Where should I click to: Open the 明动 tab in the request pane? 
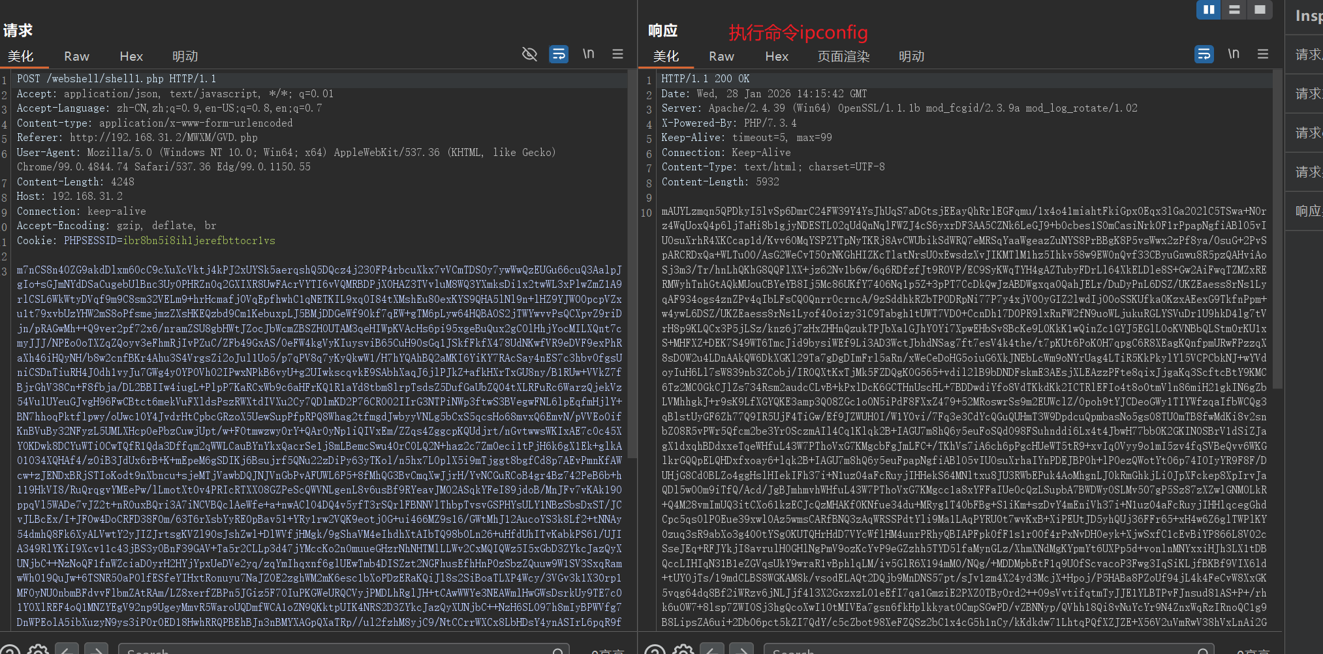tap(185, 57)
